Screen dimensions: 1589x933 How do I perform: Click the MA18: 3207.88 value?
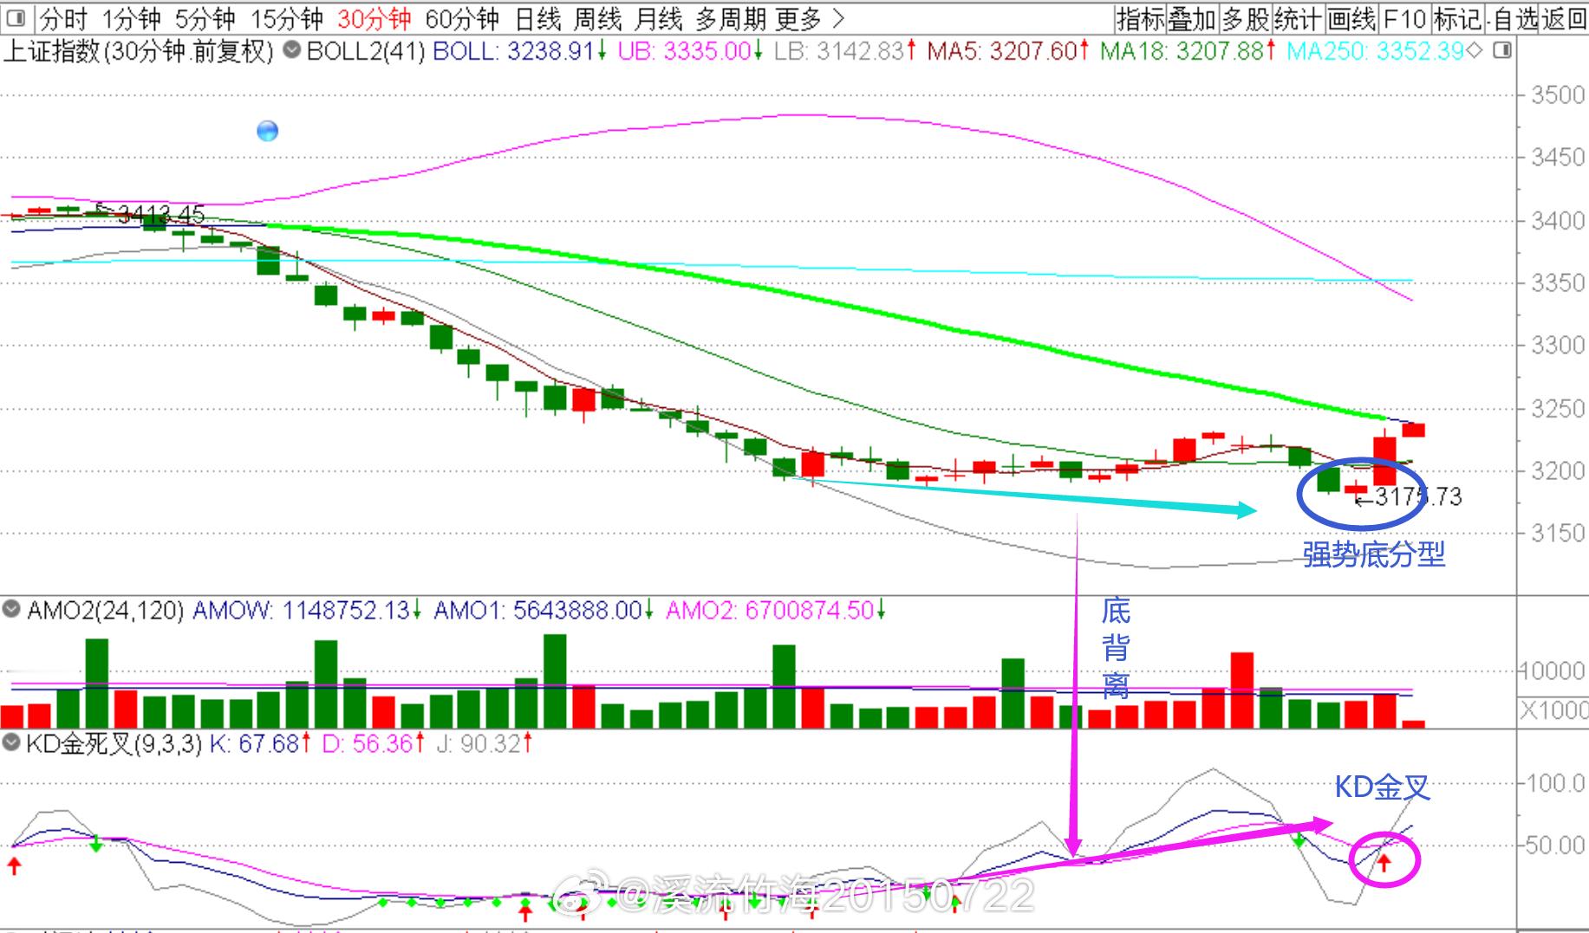click(x=1188, y=51)
